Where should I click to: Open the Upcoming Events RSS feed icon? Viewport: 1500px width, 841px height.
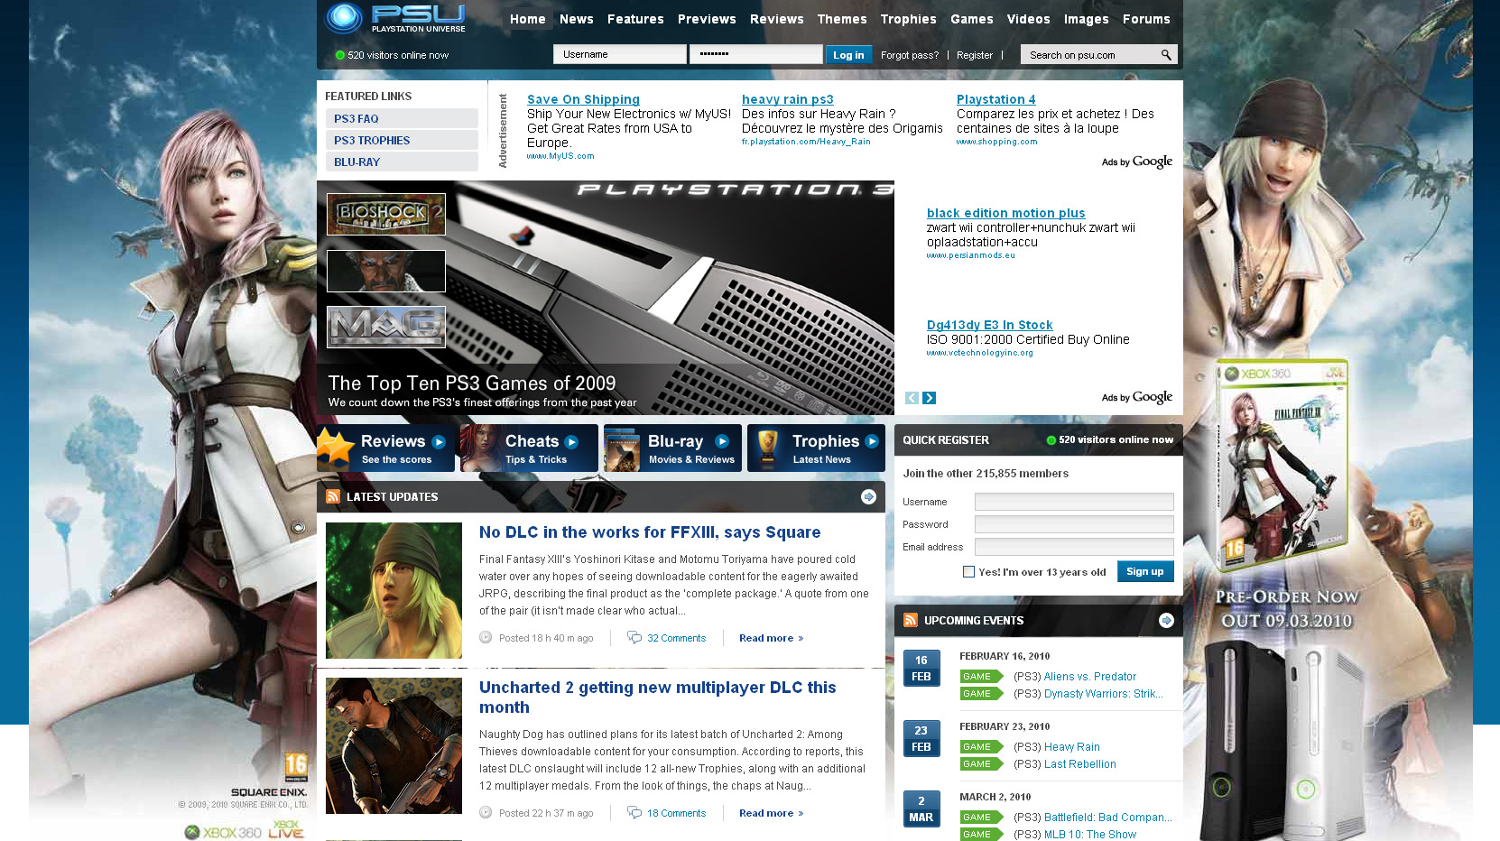[x=911, y=620]
